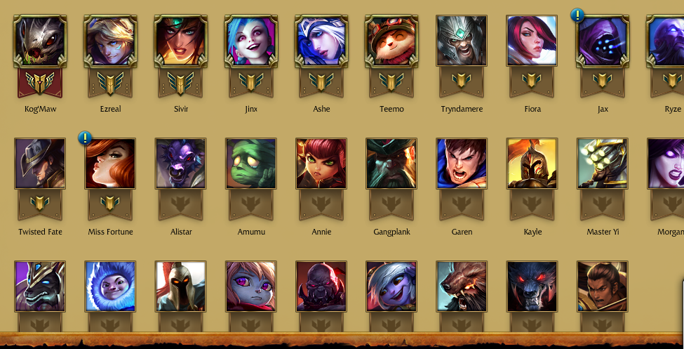The width and height of the screenshot is (684, 349).
Task: Click the Ezreal champion portrait
Action: 110,41
